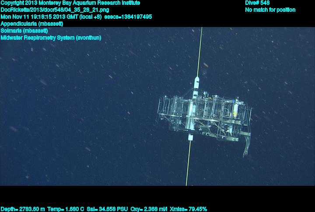Viewport: 315px width, 212px height.
Task: Click the yellow tether line above the instrument
Action: click(x=199, y=52)
